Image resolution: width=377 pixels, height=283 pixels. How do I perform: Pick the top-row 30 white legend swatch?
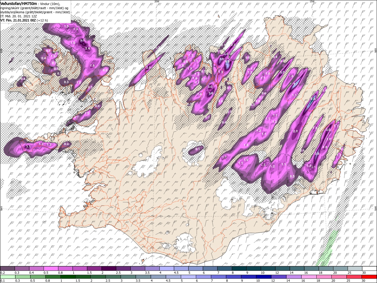(370, 269)
